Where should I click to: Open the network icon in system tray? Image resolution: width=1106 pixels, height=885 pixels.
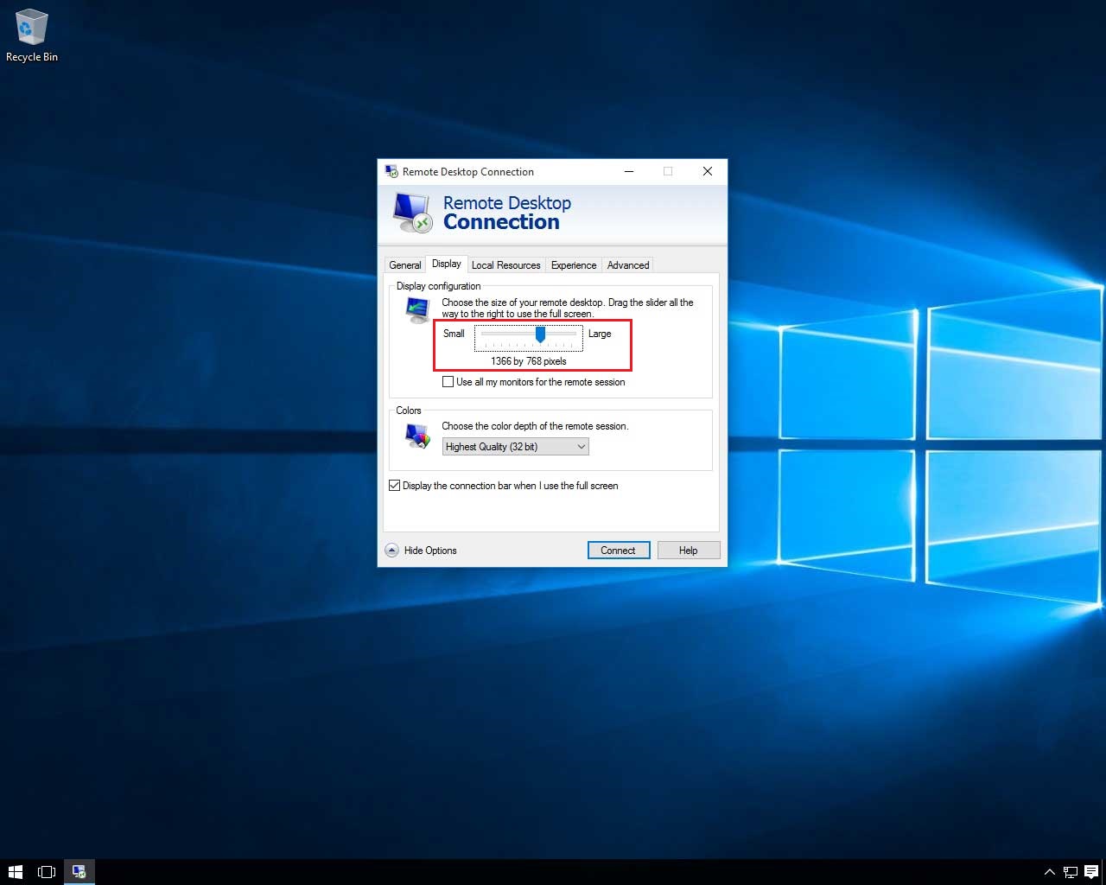[1070, 872]
